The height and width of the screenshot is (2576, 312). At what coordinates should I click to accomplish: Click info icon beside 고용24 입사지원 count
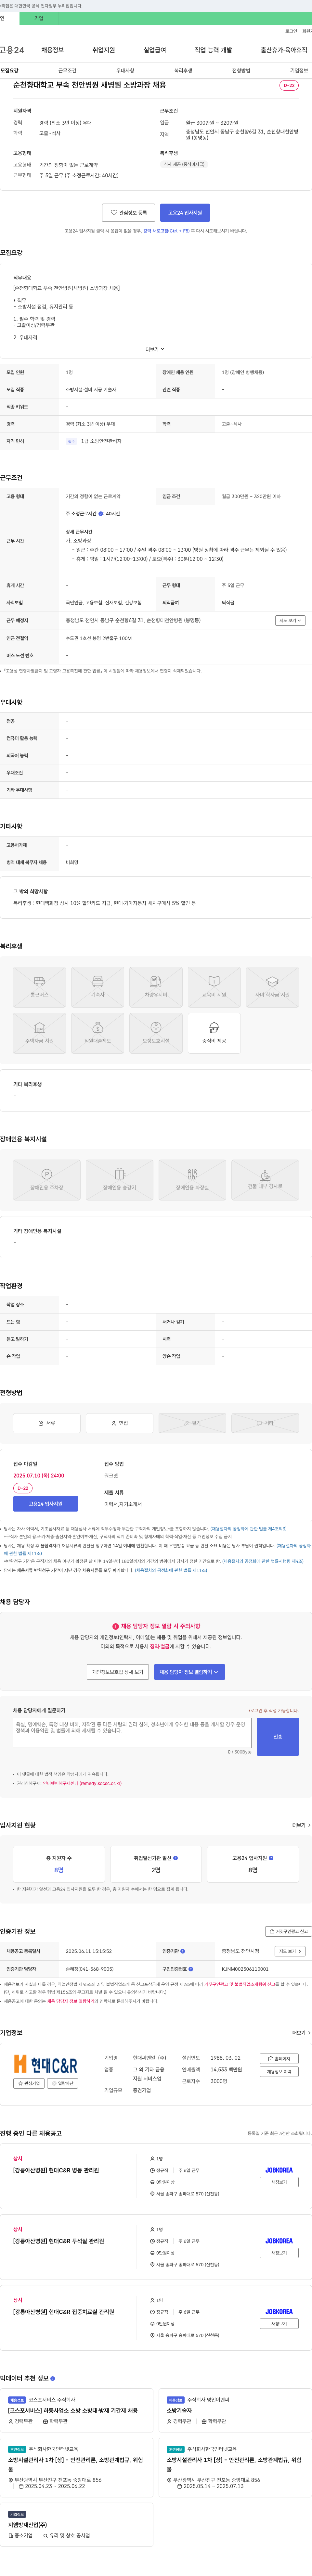click(x=271, y=1858)
